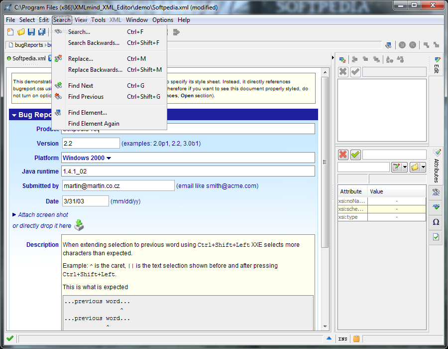Image resolution: width=448 pixels, height=349 pixels.
Task: Open the Options menu
Action: pyautogui.click(x=163, y=20)
